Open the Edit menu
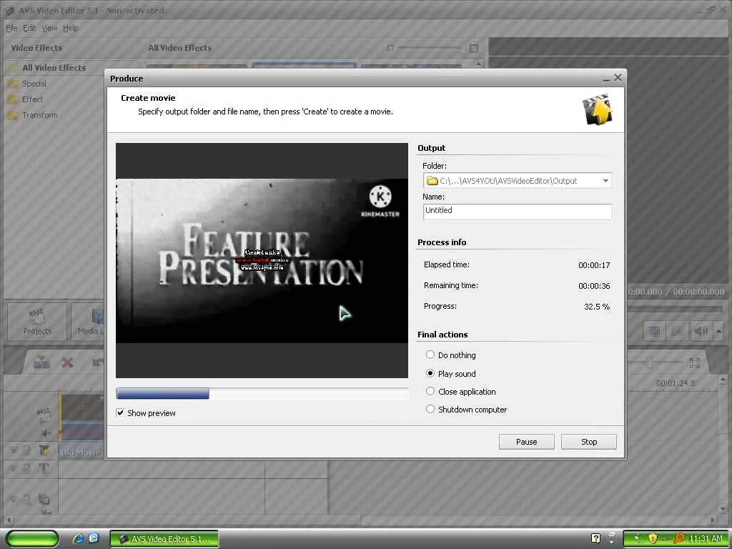The height and width of the screenshot is (549, 732). coord(29,28)
